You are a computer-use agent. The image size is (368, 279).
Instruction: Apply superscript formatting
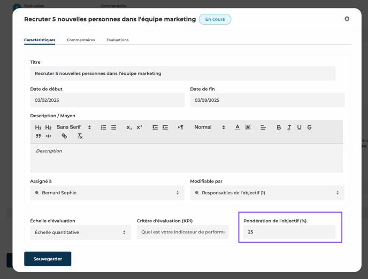[139, 127]
